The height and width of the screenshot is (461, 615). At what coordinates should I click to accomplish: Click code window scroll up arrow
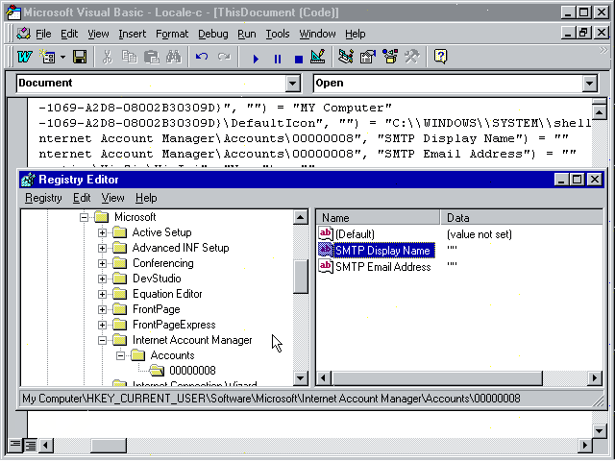coord(600,113)
